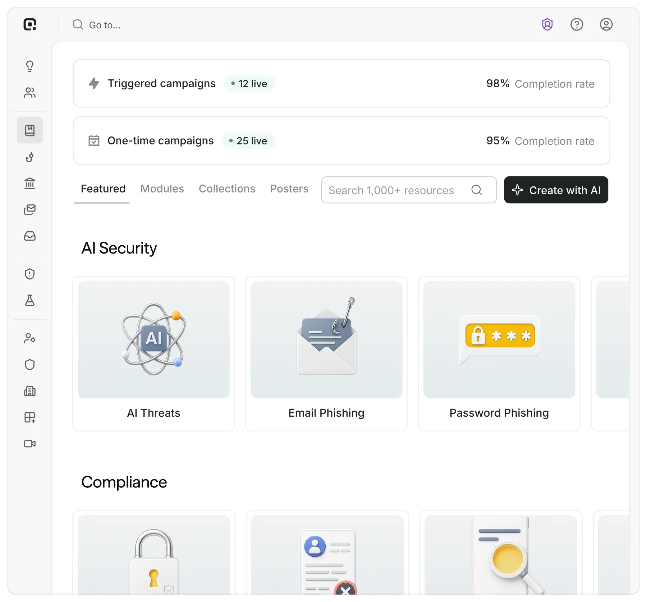Click the One-time campaigns label
Viewport: 647px width, 602px height.
tap(161, 141)
